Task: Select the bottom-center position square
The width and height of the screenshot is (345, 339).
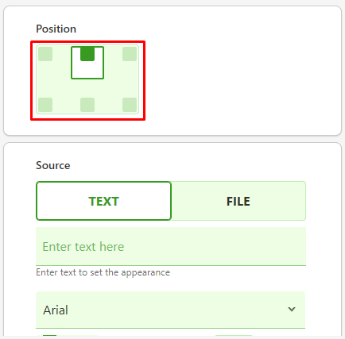Action: click(87, 105)
